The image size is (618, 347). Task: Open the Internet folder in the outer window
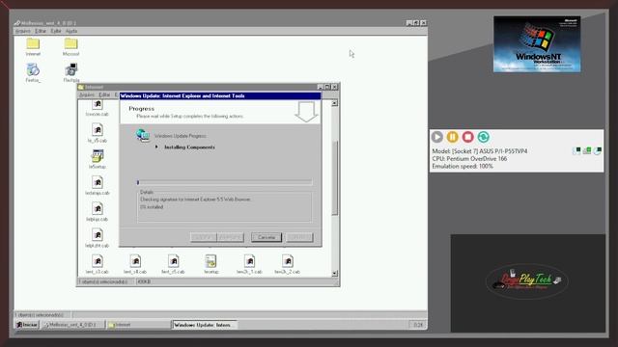coord(33,47)
